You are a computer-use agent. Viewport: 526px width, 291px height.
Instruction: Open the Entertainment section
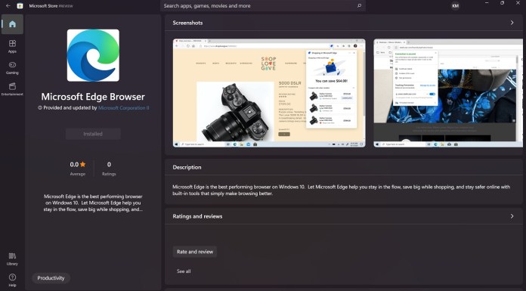(x=12, y=89)
